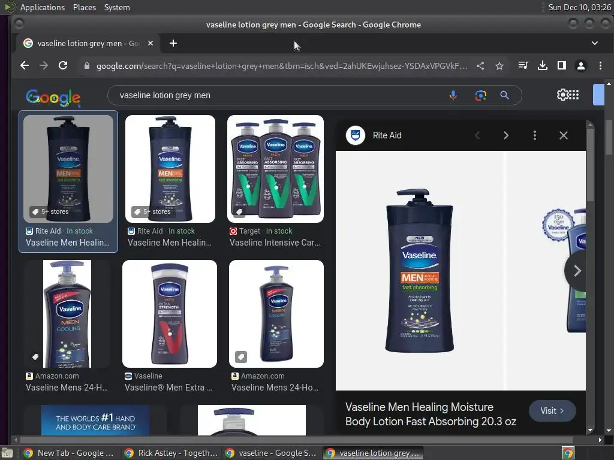
Task: Select second Rite Aid Vaseline Men thumbnail
Action: tap(170, 168)
